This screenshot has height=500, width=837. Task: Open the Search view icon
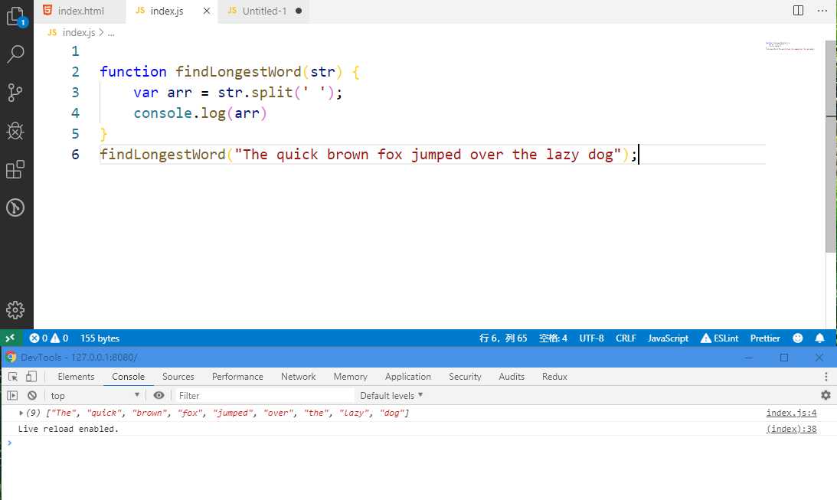point(15,54)
